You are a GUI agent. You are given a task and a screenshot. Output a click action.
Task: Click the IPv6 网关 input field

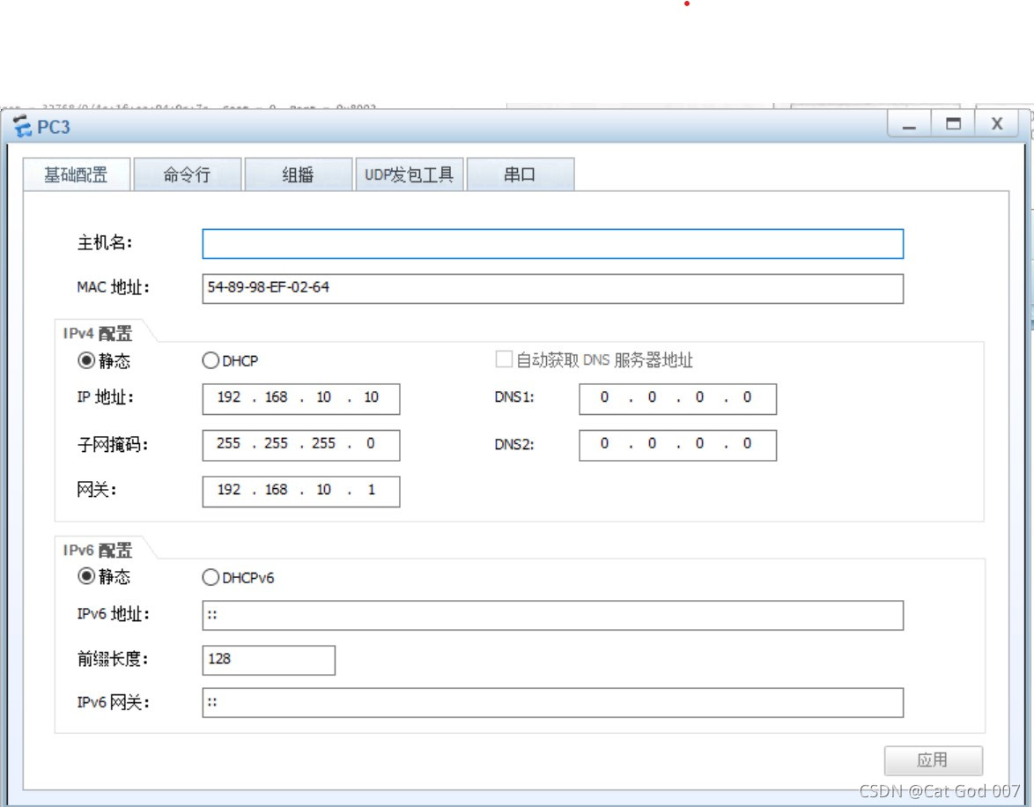(x=552, y=703)
